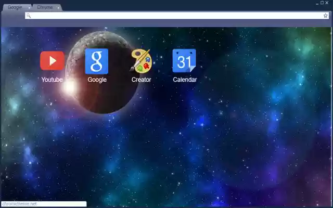The width and height of the screenshot is (333, 208).
Task: Close the Chrome tab
Action: coord(58,8)
